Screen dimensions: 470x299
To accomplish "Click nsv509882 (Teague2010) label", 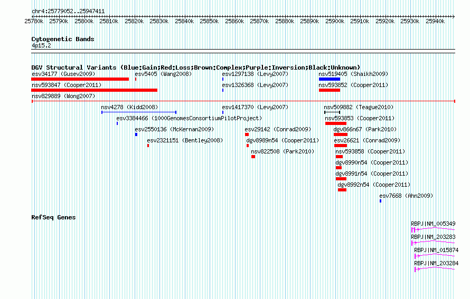I will click(359, 107).
